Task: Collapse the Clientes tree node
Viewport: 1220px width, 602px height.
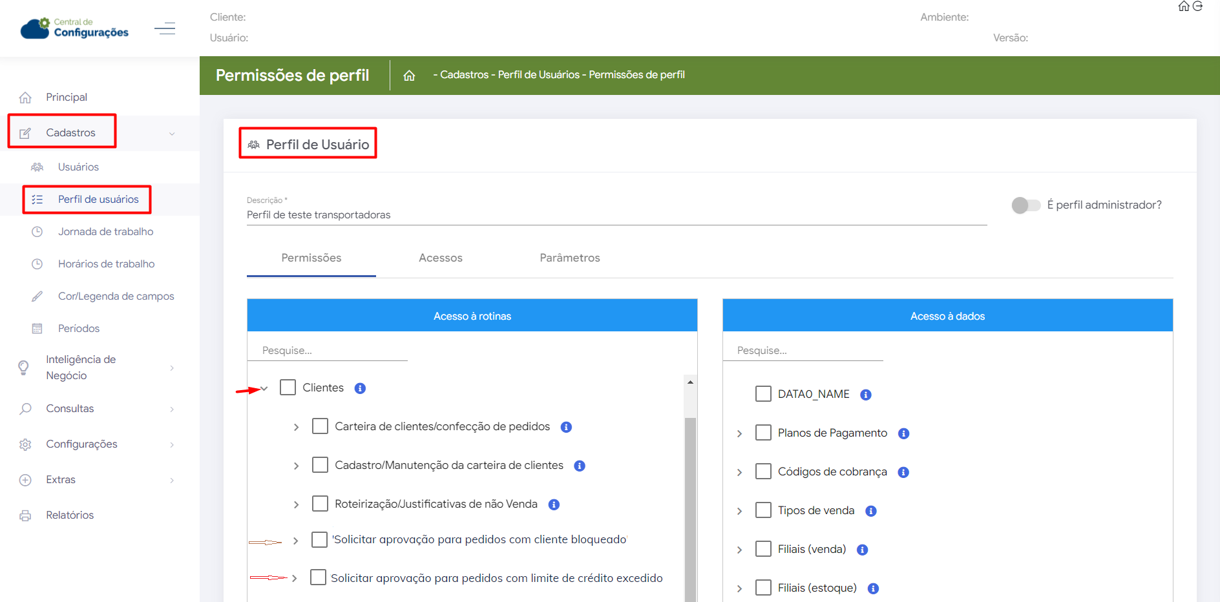Action: (264, 388)
